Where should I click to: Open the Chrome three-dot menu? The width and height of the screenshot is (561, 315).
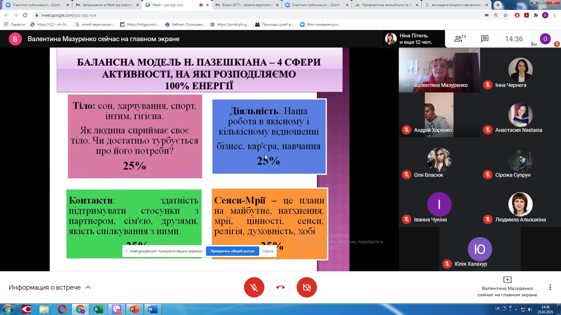pyautogui.click(x=555, y=15)
